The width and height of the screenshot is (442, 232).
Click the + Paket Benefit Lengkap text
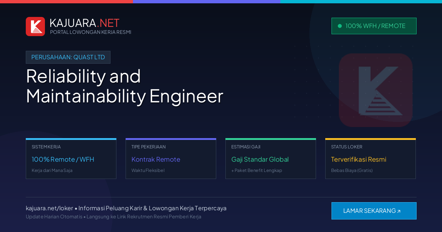click(257, 171)
